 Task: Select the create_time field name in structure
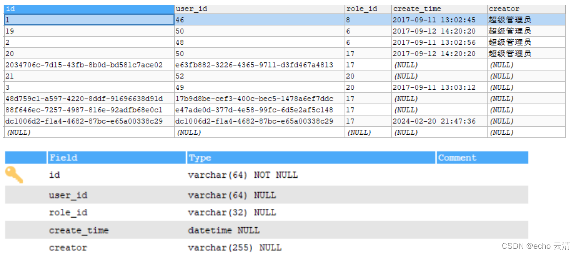coord(79,230)
